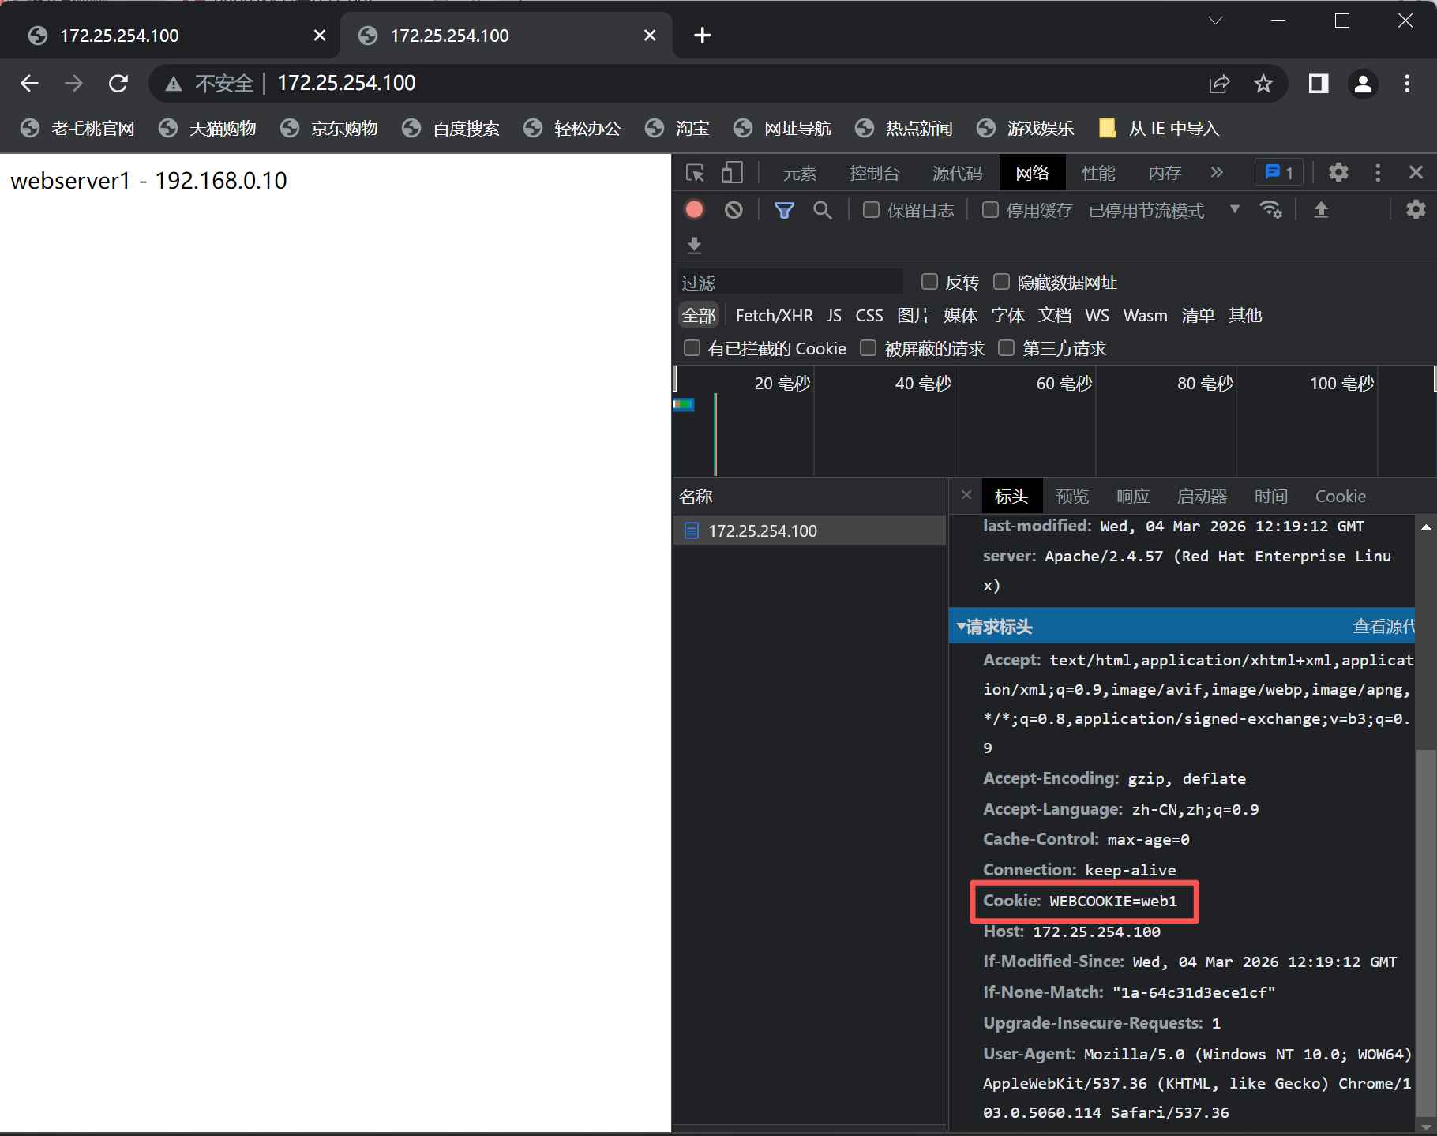This screenshot has height=1136, width=1437.
Task: Export HAR file download icon
Action: click(694, 246)
